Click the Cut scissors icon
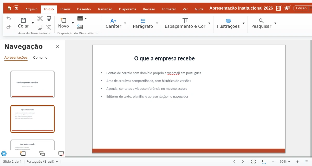 tap(40, 18)
